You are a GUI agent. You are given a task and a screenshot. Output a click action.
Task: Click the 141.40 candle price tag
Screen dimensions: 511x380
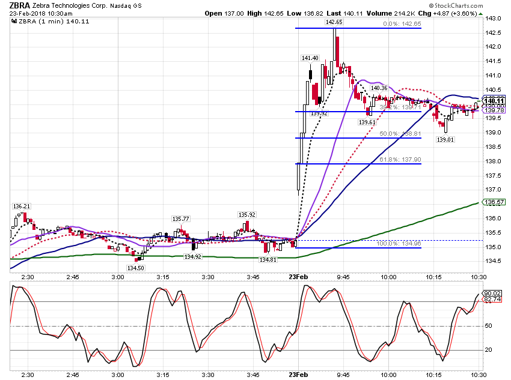pos(310,58)
